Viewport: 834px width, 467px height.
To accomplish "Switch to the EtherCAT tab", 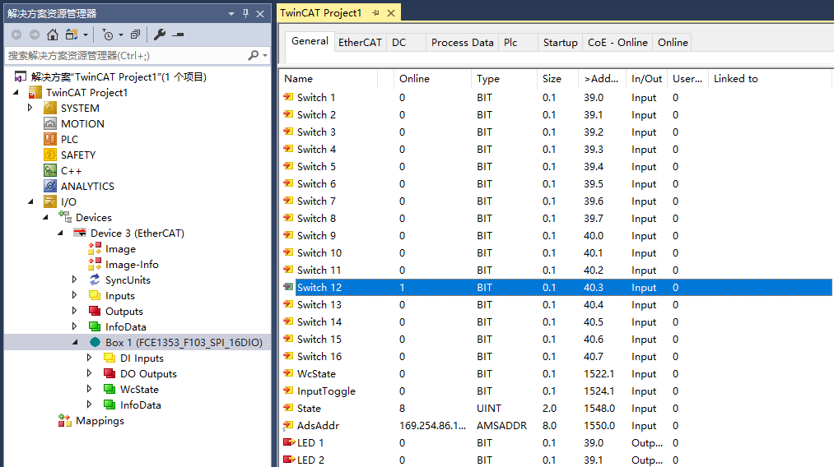I will coord(360,43).
